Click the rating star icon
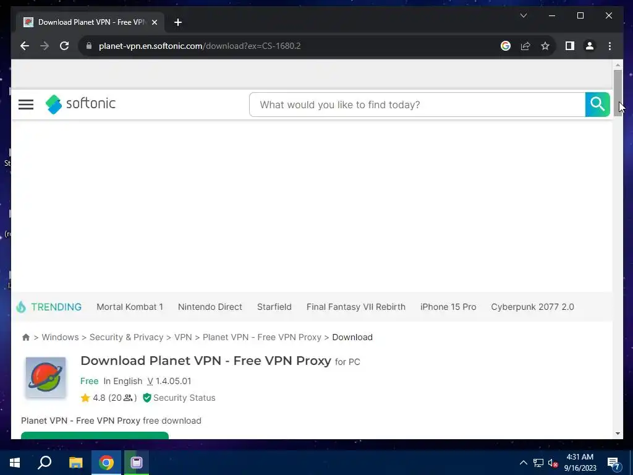 pos(85,398)
